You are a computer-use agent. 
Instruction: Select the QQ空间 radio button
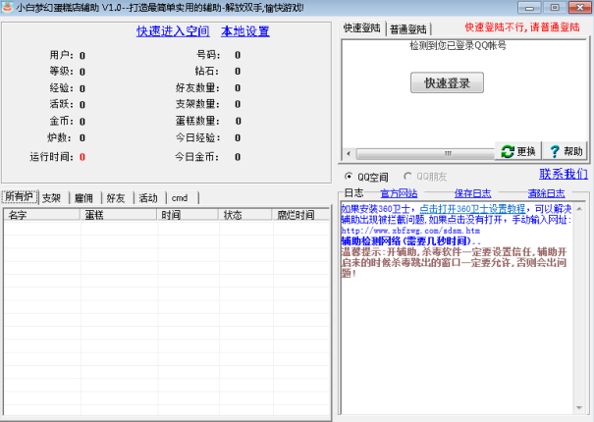pos(349,177)
